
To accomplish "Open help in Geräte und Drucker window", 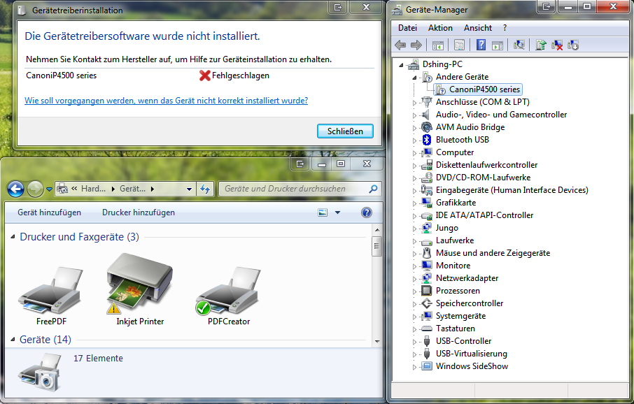I will point(366,212).
